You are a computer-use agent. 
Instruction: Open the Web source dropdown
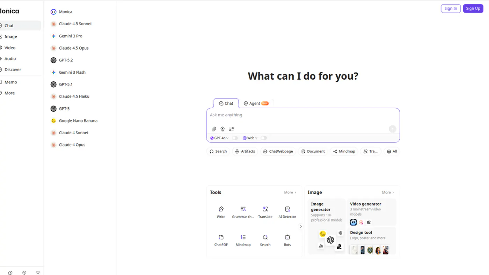250,138
